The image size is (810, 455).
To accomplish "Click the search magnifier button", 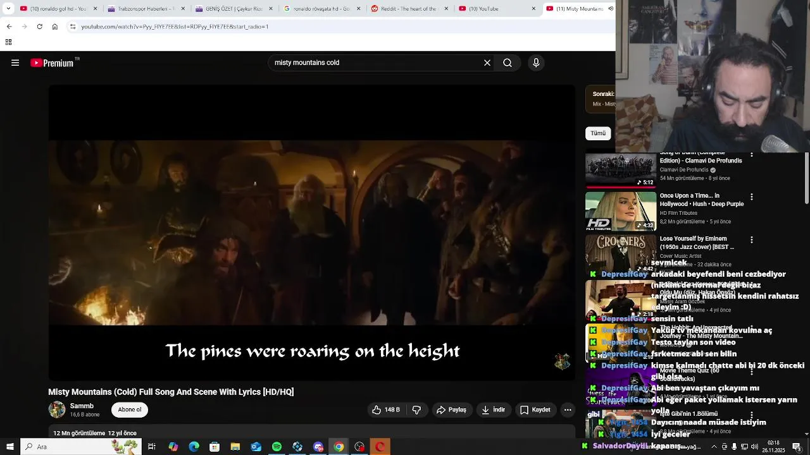I will 508,63.
